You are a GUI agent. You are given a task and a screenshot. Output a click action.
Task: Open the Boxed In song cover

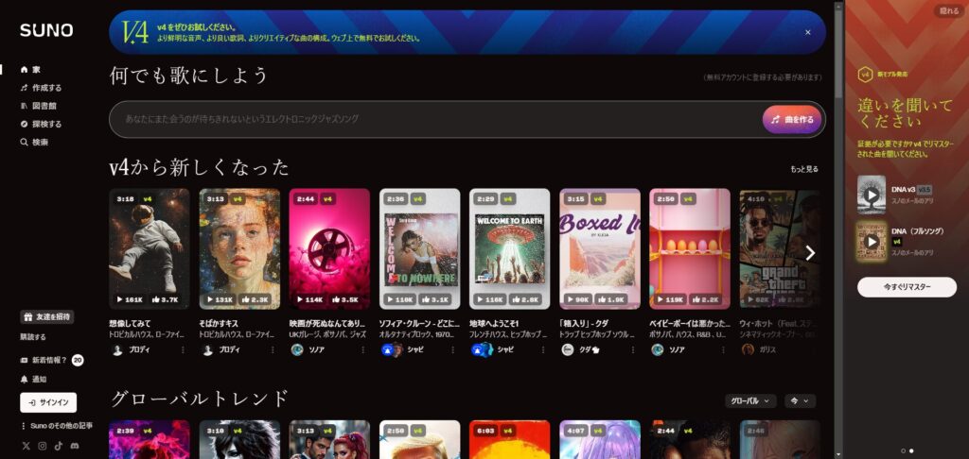click(599, 248)
